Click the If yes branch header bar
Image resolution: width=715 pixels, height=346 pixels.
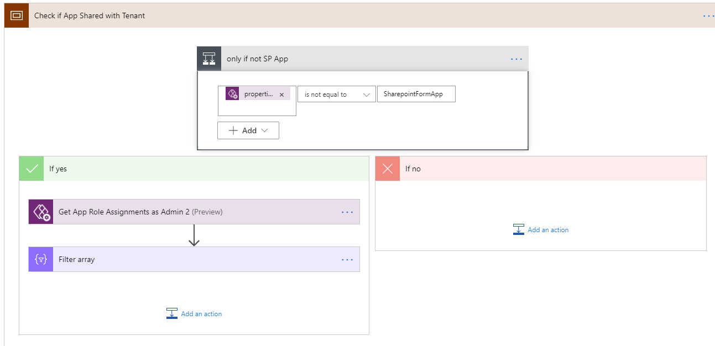[194, 168]
